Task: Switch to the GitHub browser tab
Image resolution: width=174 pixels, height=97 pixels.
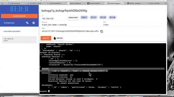Action: 134,4
